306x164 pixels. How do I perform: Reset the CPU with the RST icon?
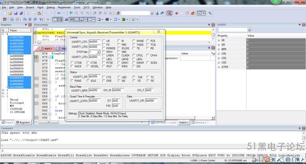point(5,19)
